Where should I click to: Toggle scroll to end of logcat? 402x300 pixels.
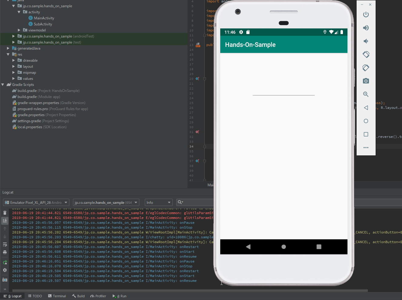(5, 220)
